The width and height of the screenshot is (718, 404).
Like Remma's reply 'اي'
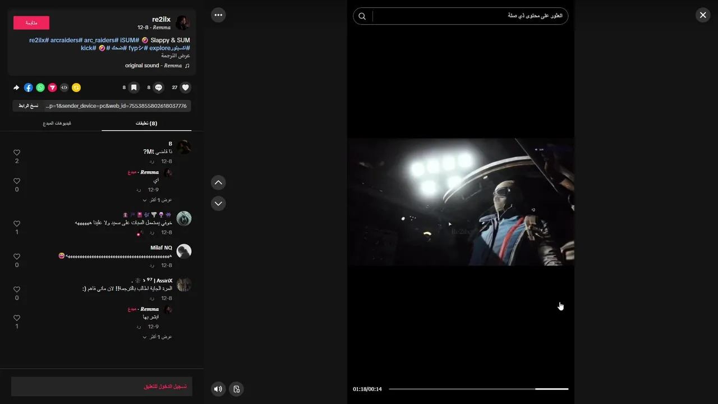point(17,181)
